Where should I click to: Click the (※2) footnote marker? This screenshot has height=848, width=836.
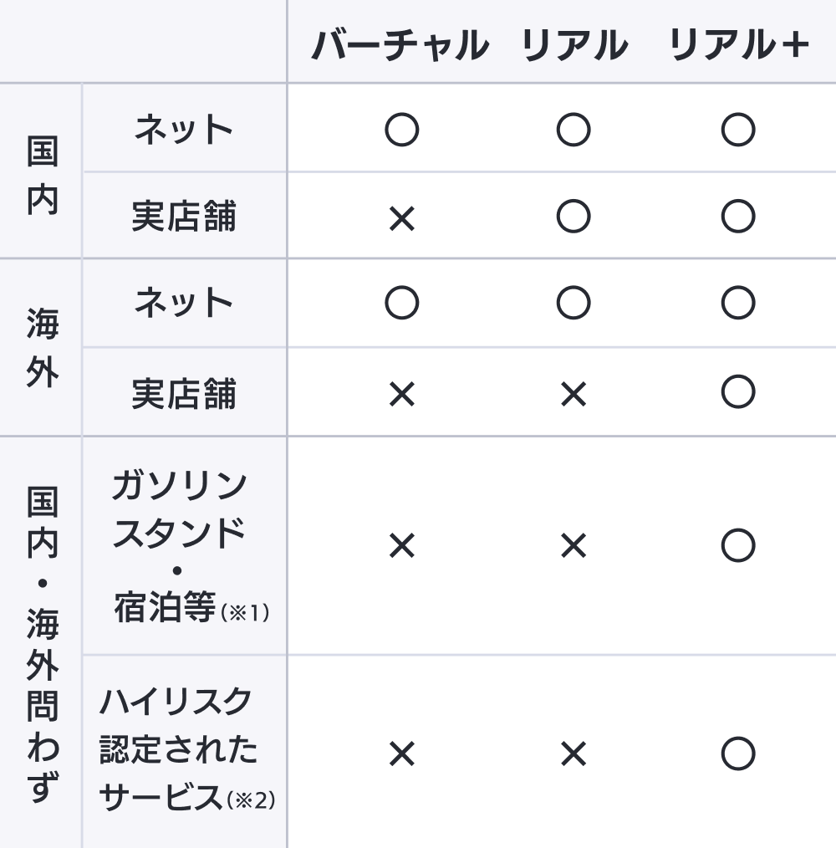pos(251,800)
